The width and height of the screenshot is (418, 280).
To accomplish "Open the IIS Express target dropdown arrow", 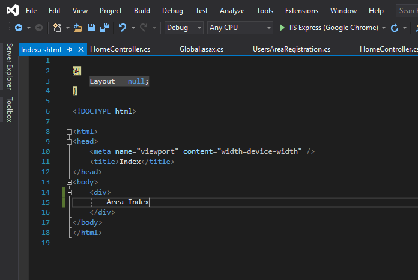I will [384, 28].
